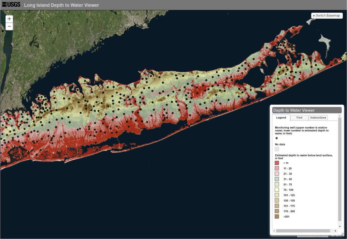Screen dimensions: 347x239
Task: Click the '>201' brown legend swatch
Action: (277, 217)
